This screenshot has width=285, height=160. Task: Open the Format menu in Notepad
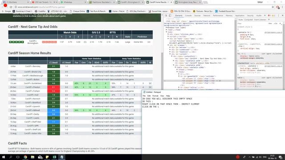pos(155,96)
